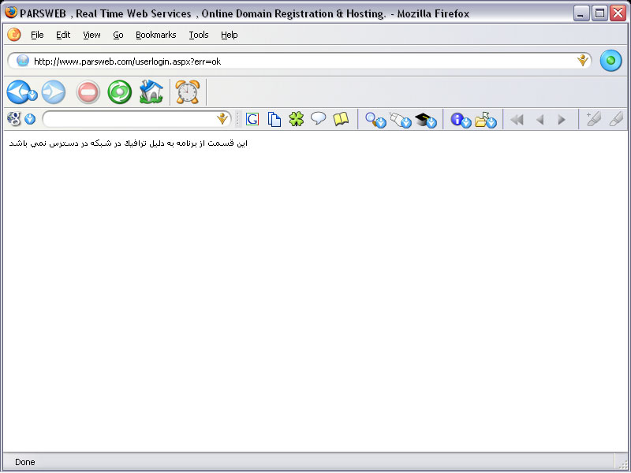Click the green Go button beside address bar
The width and height of the screenshot is (631, 473).
[610, 61]
